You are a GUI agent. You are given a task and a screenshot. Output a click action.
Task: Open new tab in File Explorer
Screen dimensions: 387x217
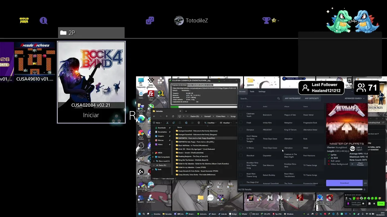click(x=186, y=111)
